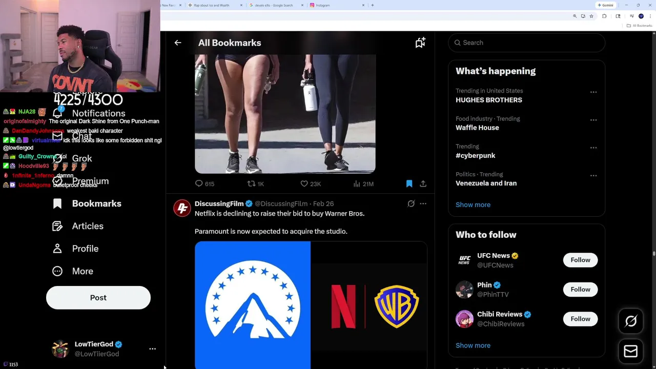Image resolution: width=656 pixels, height=369 pixels.
Task: Open the floating Grok button
Action: point(631,321)
